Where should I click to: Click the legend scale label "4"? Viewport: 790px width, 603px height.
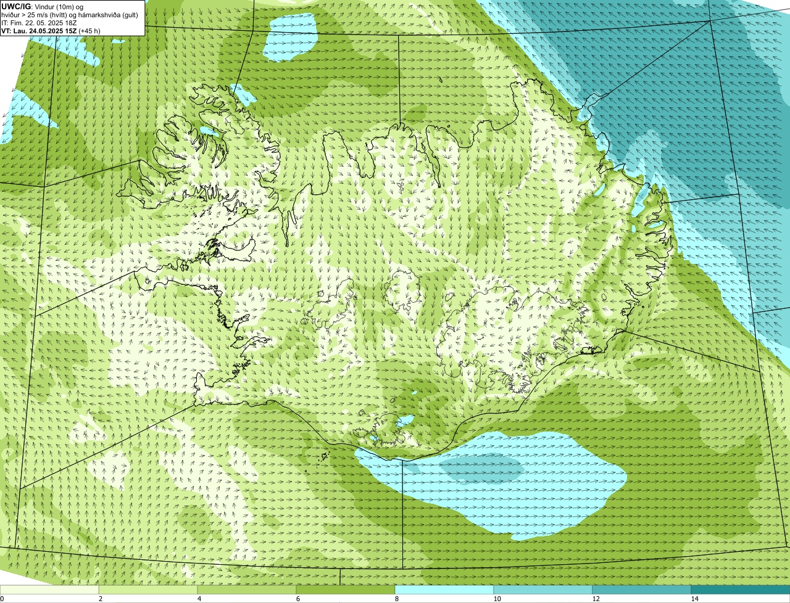[199, 599]
